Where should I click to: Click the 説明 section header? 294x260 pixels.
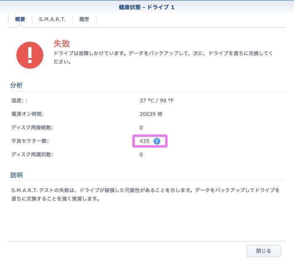point(16,175)
